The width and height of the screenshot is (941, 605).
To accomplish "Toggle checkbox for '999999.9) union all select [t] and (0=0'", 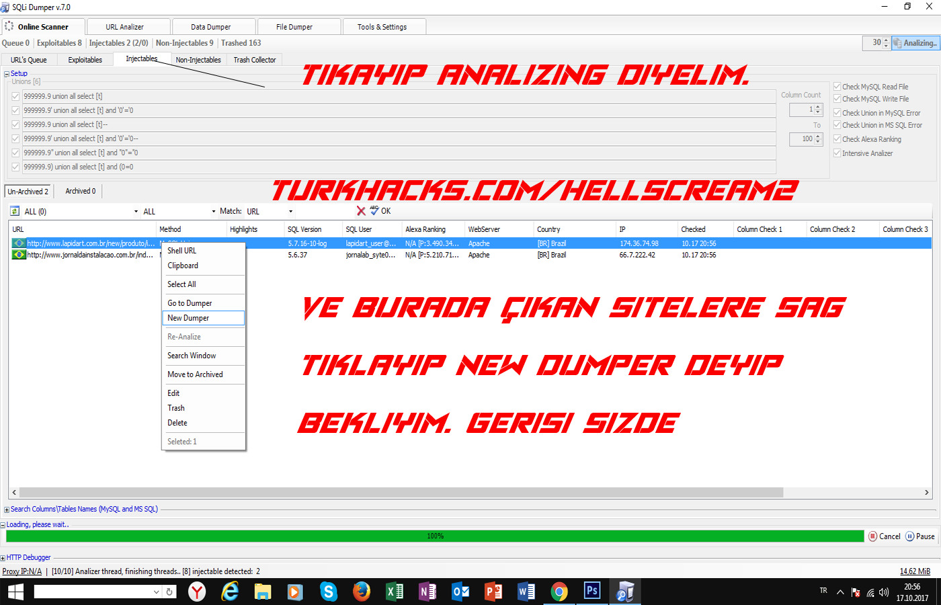I will click(x=15, y=167).
